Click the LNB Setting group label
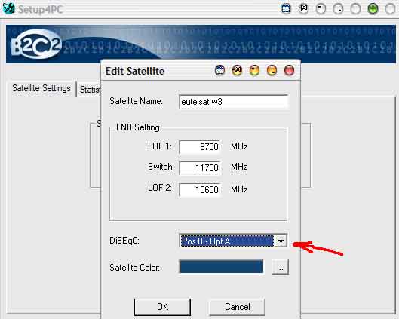 click(138, 127)
